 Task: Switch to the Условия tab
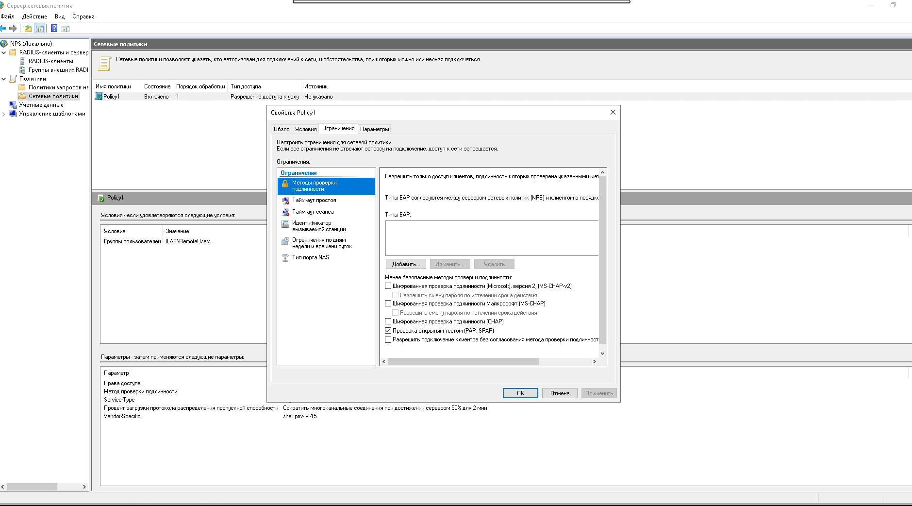coord(306,129)
